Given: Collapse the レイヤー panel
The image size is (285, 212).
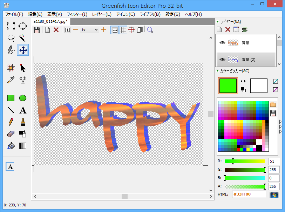Looking at the screenshot, I should pyautogui.click(x=218, y=22).
